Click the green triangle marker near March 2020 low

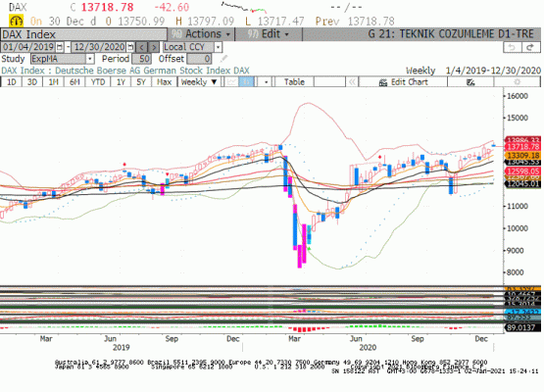pos(309,248)
